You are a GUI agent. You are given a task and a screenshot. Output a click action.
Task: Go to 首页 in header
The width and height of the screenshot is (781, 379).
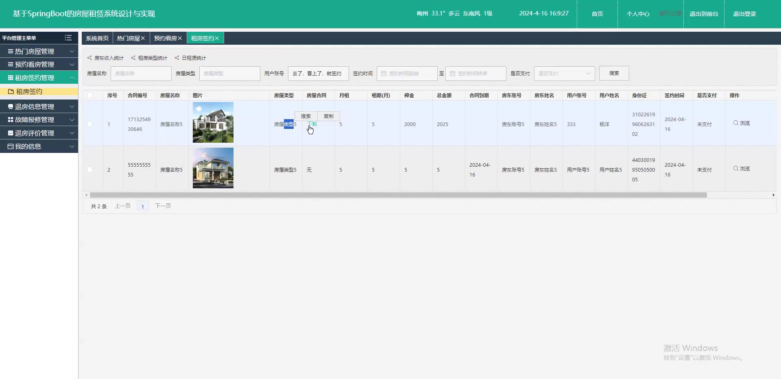coord(597,14)
